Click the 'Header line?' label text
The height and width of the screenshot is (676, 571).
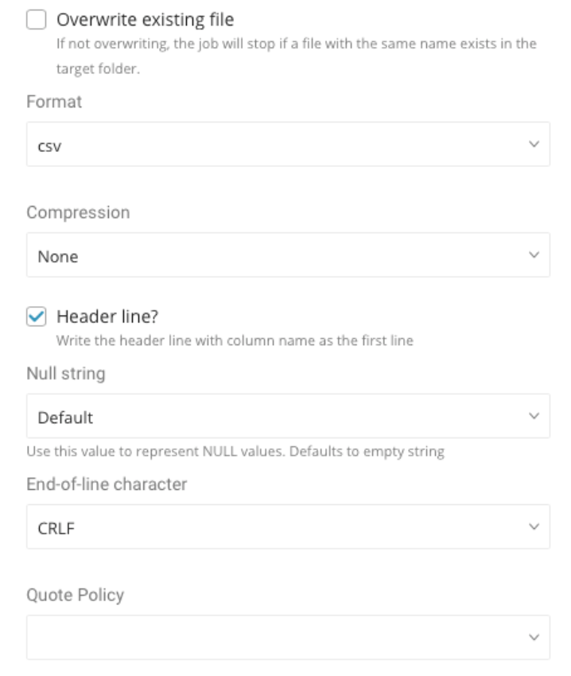(x=107, y=317)
